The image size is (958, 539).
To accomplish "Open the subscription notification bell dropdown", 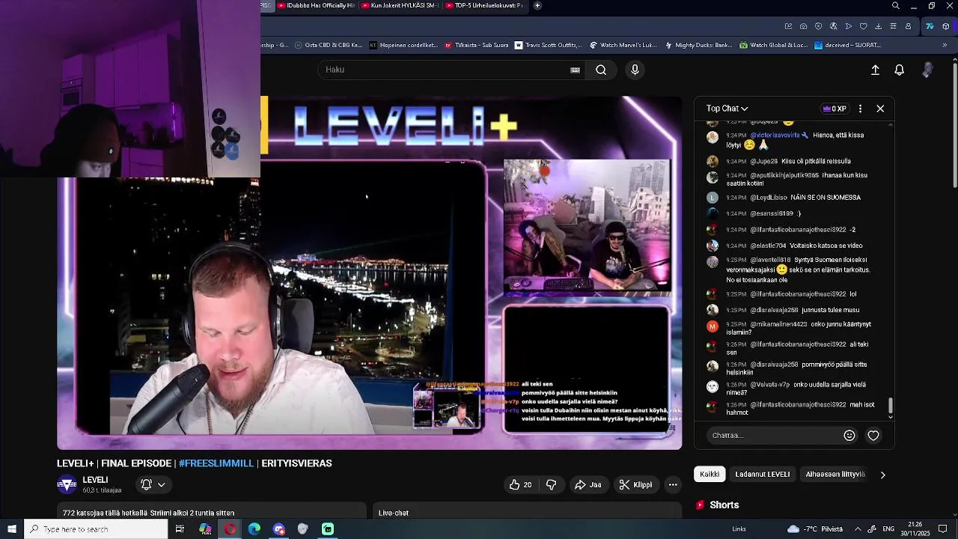I will click(x=153, y=484).
